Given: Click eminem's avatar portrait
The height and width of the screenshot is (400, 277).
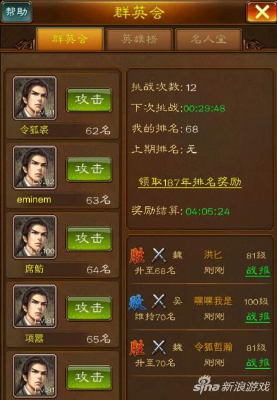Looking at the screenshot, I should click(35, 167).
